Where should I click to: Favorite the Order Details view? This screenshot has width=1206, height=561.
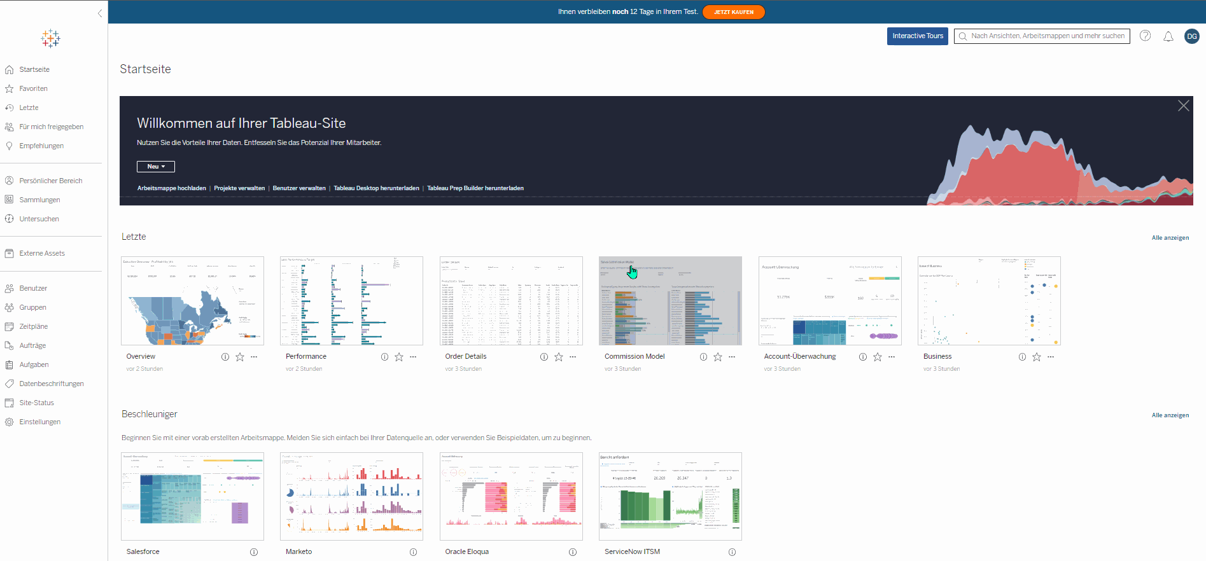click(559, 357)
